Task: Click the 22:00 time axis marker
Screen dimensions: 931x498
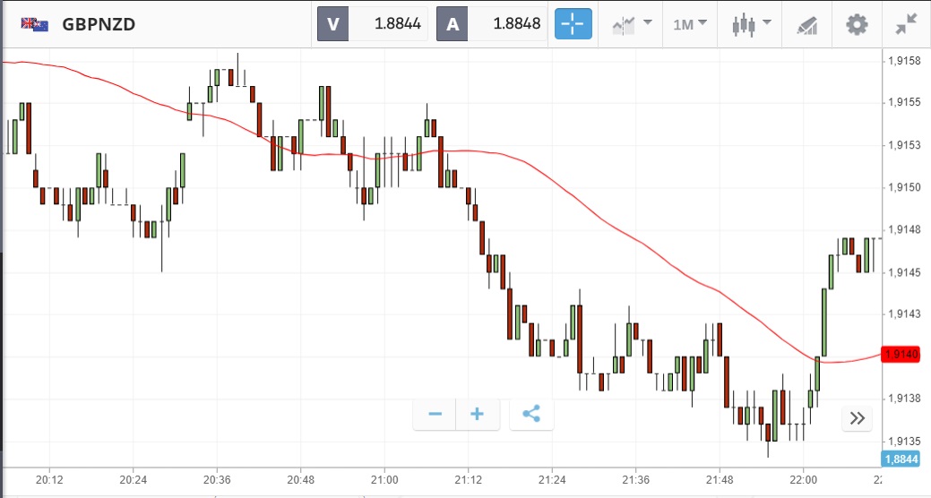Action: [804, 480]
